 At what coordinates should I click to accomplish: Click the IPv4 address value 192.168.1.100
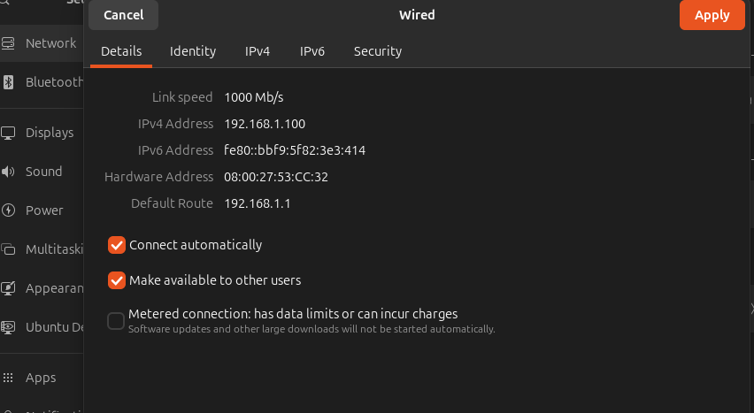[x=265, y=124]
